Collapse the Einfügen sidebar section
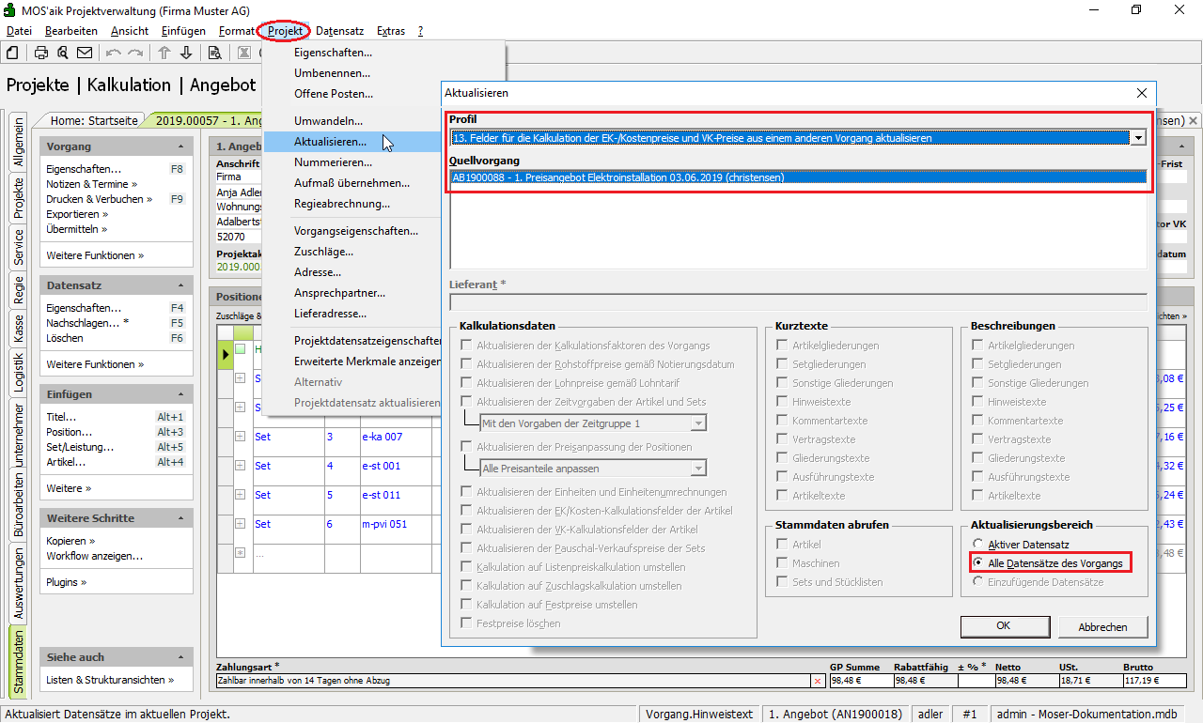 (180, 395)
